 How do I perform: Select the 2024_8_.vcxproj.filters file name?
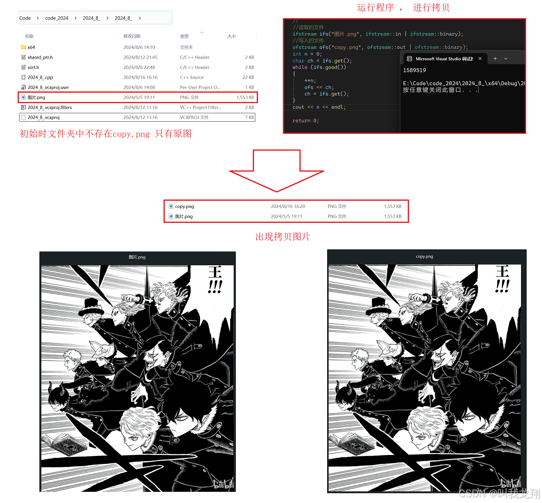tap(50, 108)
